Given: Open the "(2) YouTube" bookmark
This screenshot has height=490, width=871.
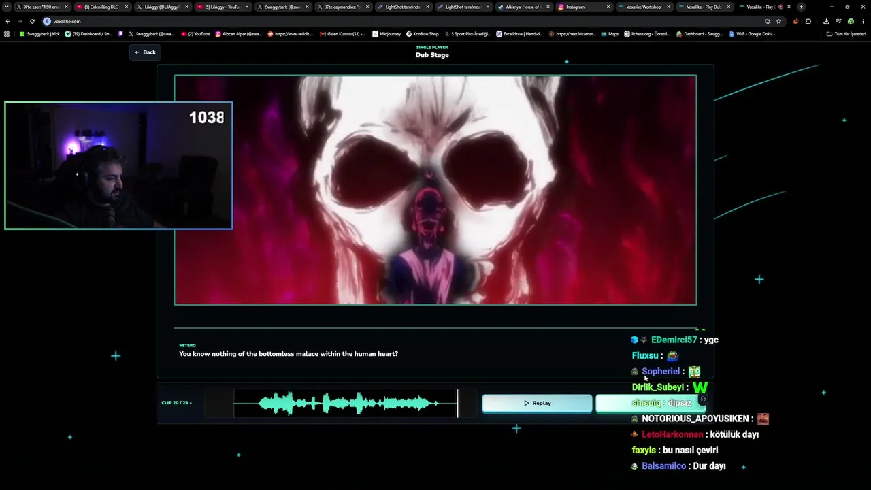Looking at the screenshot, I should coord(195,33).
